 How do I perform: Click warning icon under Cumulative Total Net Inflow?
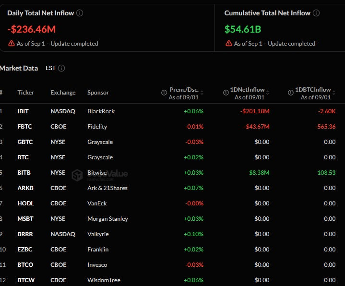click(x=228, y=43)
